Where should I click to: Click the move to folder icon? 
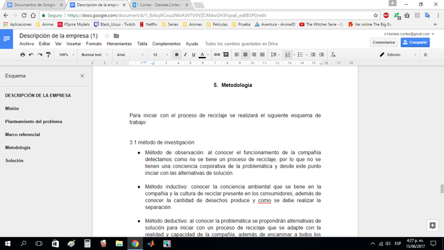point(117,35)
